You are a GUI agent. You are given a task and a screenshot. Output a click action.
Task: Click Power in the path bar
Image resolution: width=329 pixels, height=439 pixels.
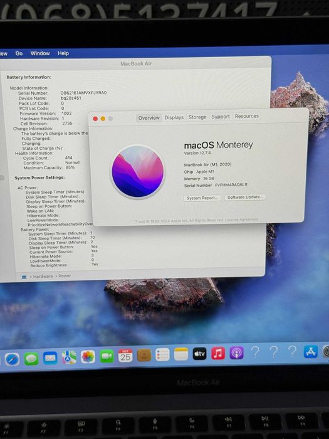click(65, 276)
